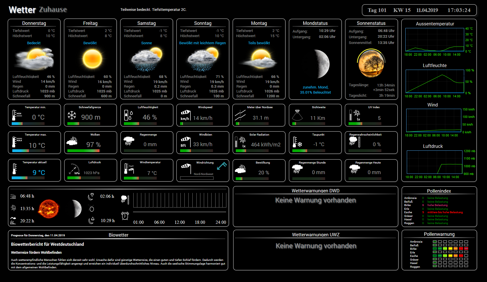
Task: Click 'mittlere bis hohe Belastung' for Esche
Action: click(445, 212)
